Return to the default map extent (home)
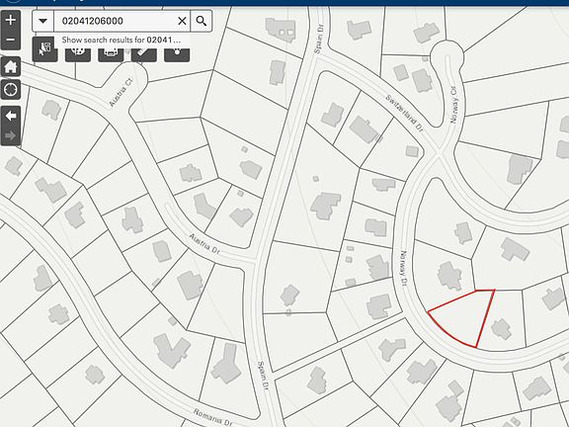569x427 pixels. pyautogui.click(x=11, y=66)
